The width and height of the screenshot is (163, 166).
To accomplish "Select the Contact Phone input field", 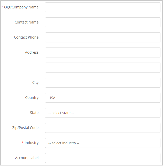I will pyautogui.click(x=103, y=37).
